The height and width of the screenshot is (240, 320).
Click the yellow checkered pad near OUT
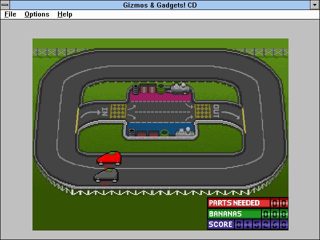point(202,111)
